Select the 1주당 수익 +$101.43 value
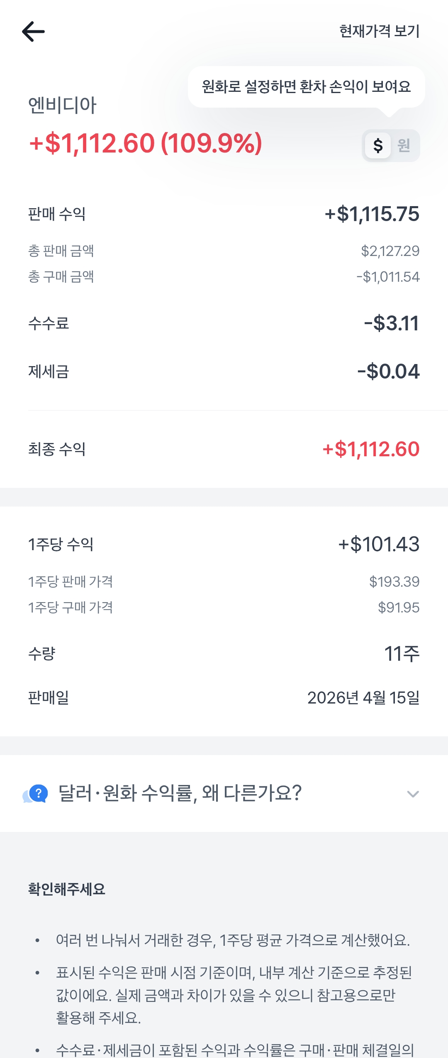This screenshot has width=448, height=1058. pyautogui.click(x=379, y=544)
